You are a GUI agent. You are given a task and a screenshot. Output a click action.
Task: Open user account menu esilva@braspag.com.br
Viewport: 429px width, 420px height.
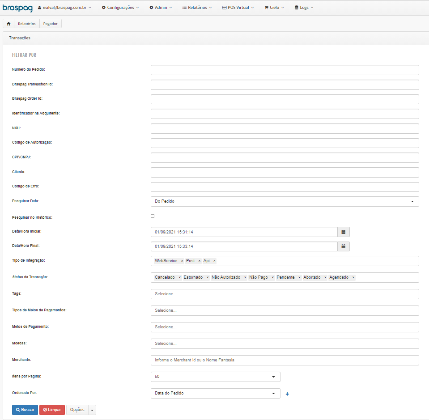(64, 8)
